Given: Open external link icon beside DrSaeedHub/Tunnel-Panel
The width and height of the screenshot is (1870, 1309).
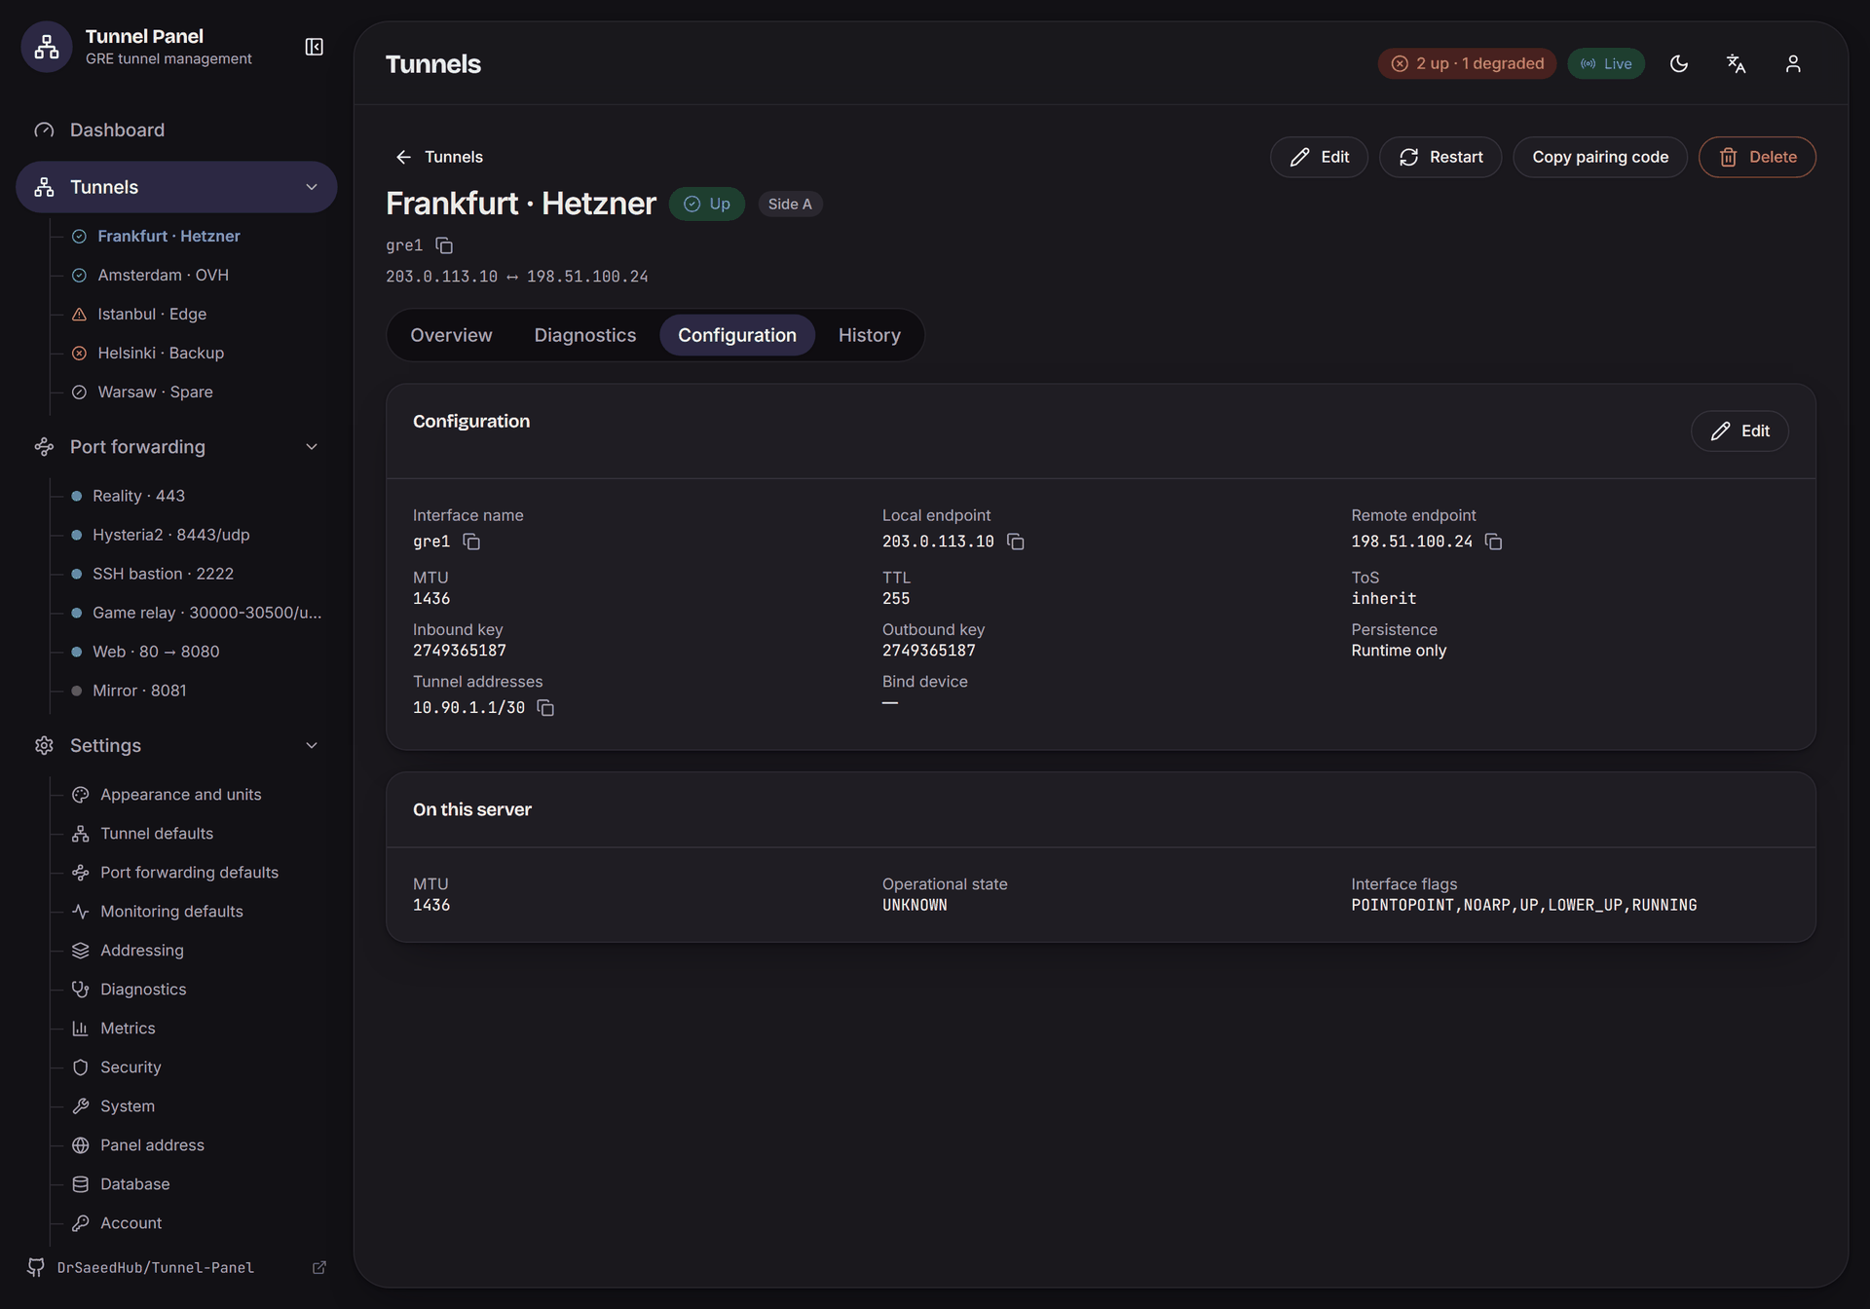Looking at the screenshot, I should coord(318,1267).
